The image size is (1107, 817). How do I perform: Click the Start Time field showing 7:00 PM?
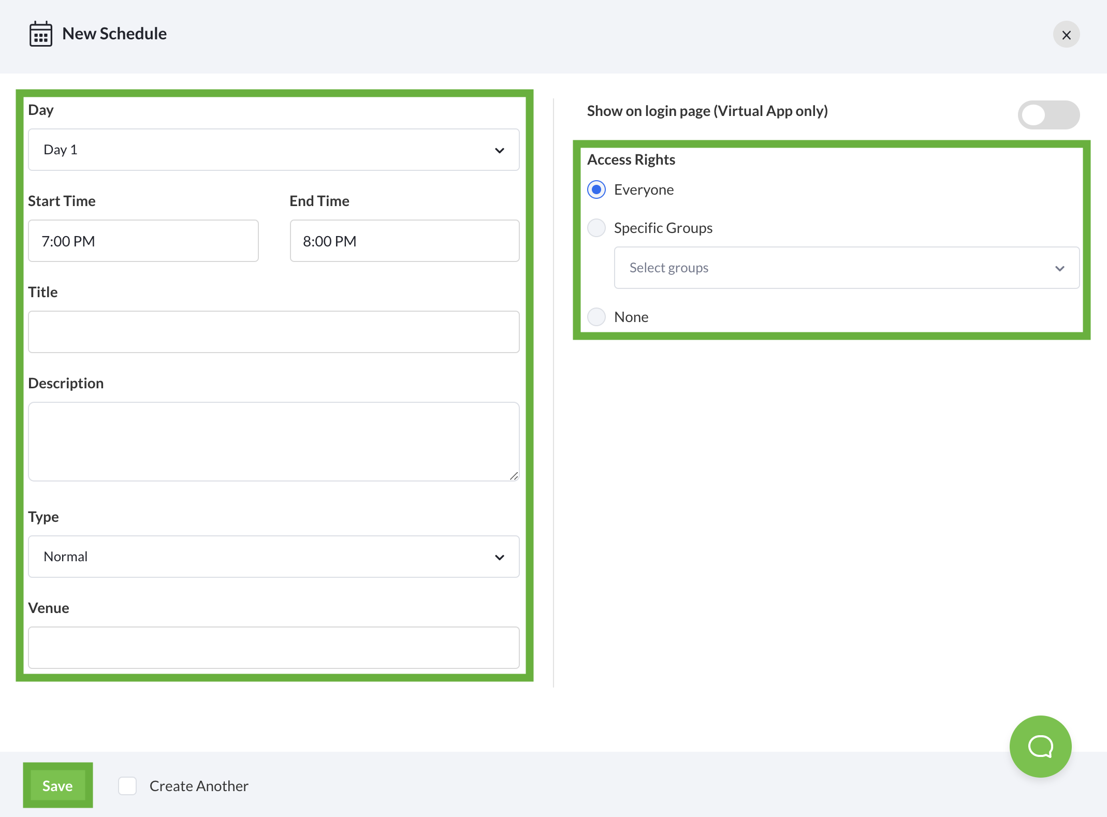143,241
